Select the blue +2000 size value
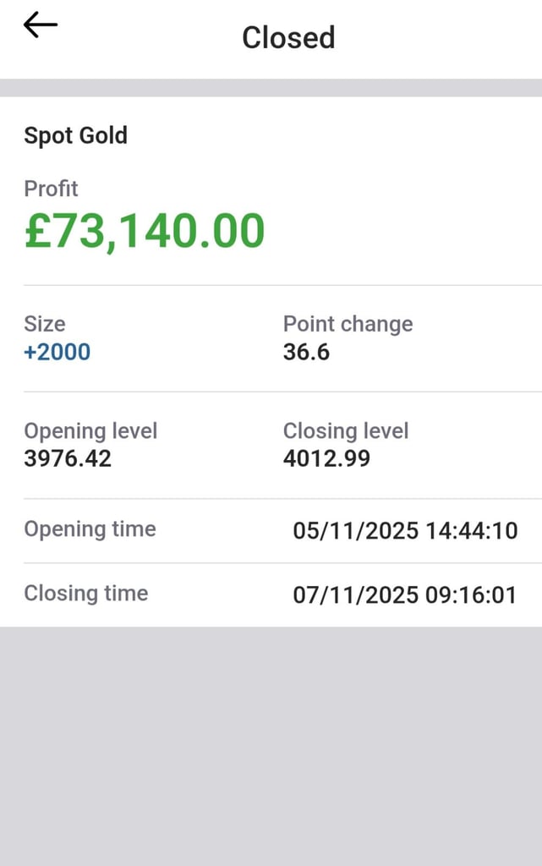The image size is (542, 866). 56,353
